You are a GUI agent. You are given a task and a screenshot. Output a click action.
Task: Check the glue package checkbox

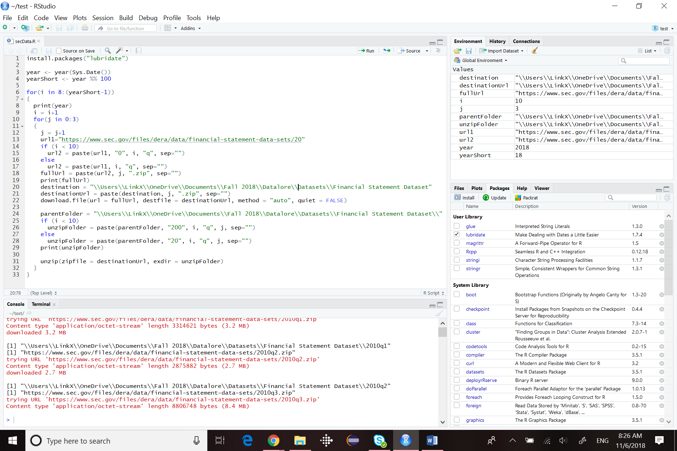(457, 226)
